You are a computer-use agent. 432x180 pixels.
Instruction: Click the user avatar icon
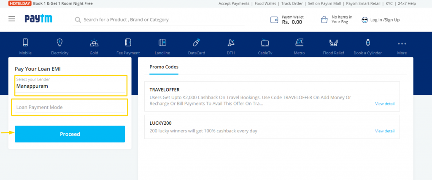(365, 20)
